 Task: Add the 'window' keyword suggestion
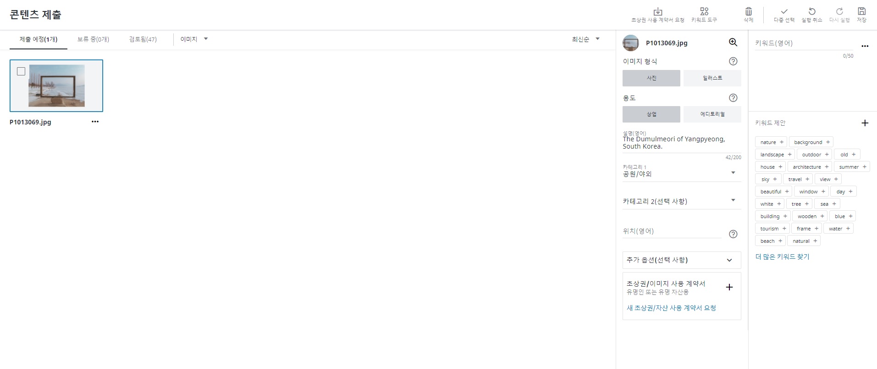(811, 192)
